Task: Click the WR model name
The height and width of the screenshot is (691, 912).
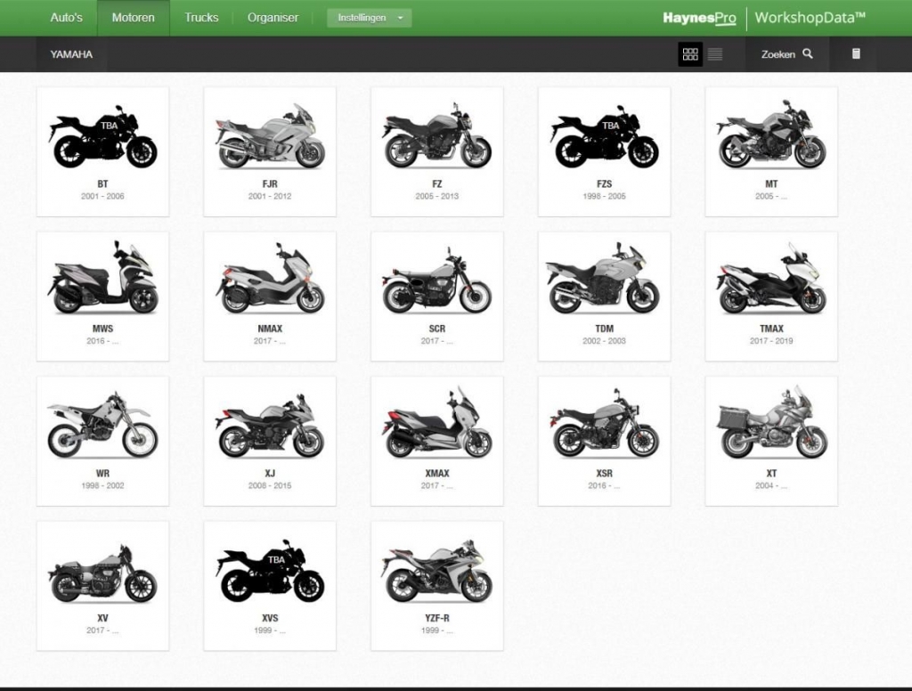Action: [103, 474]
